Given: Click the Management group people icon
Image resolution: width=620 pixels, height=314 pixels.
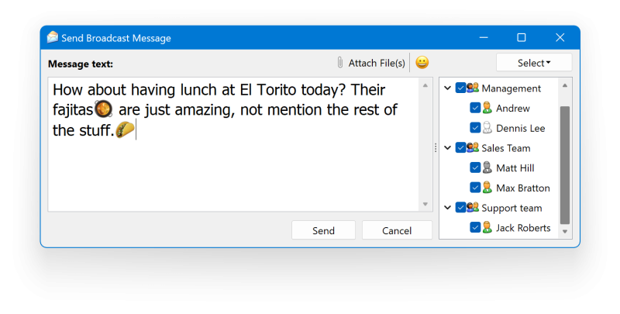Looking at the screenshot, I should 473,88.
